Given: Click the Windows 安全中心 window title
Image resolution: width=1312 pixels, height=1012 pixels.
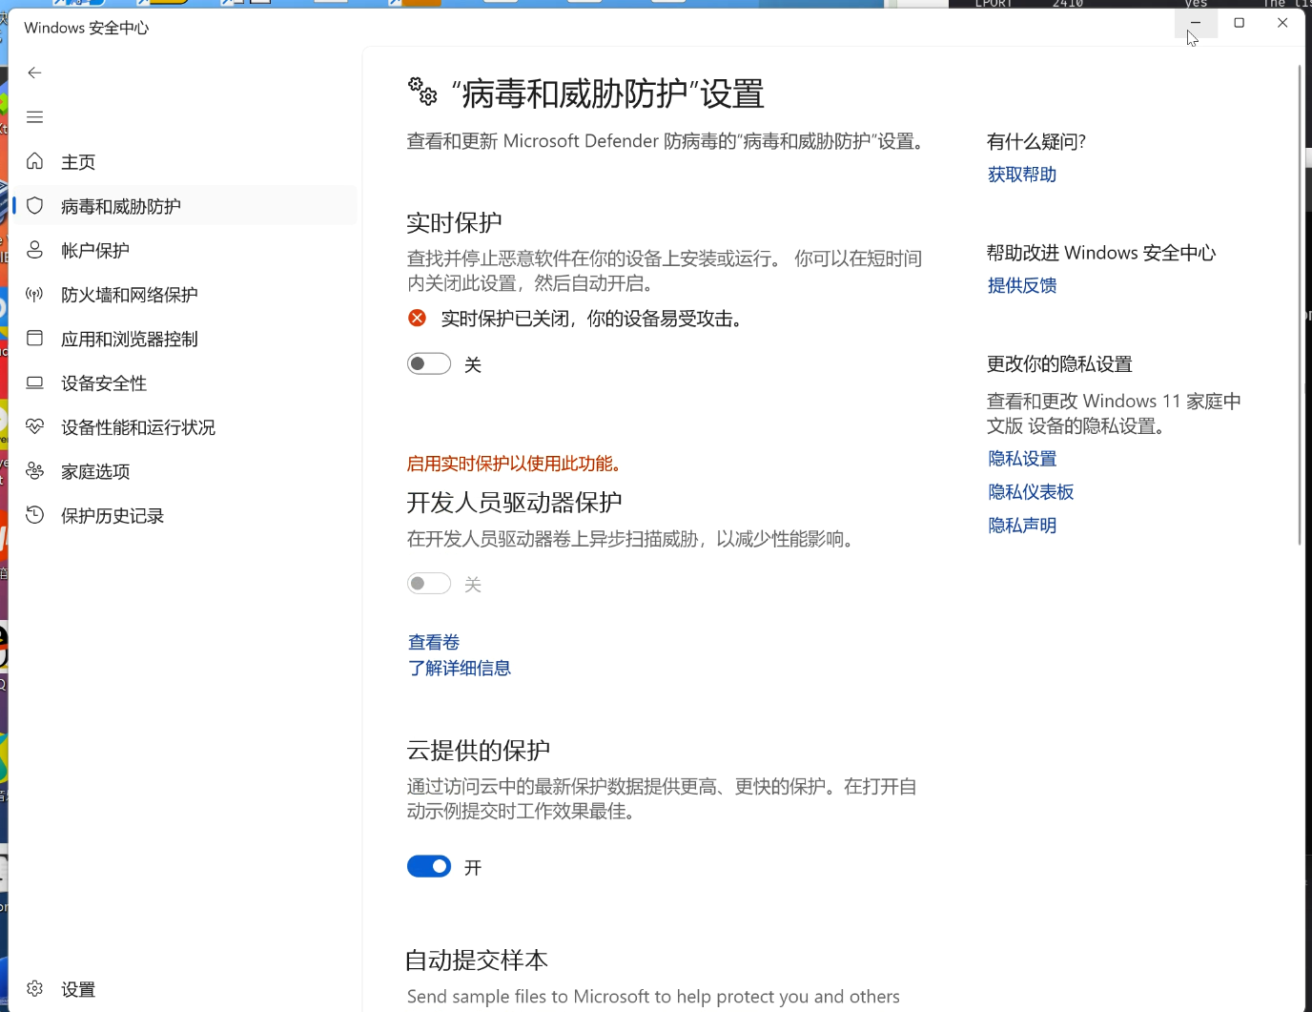Looking at the screenshot, I should (87, 28).
